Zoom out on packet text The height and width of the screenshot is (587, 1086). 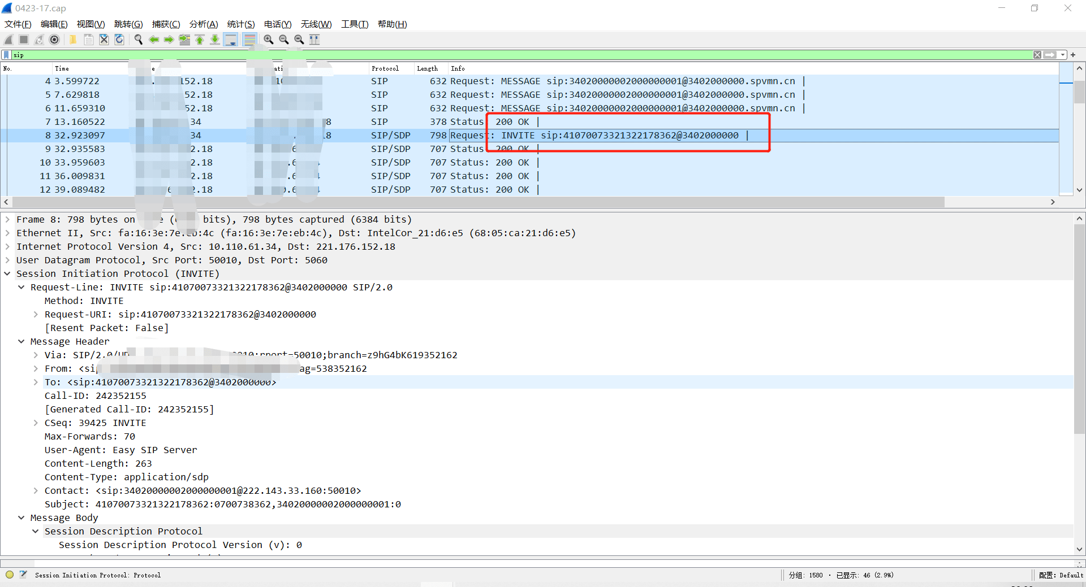pos(284,40)
